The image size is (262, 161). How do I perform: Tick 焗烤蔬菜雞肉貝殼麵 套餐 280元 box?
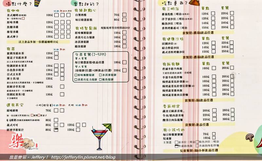point(232,94)
